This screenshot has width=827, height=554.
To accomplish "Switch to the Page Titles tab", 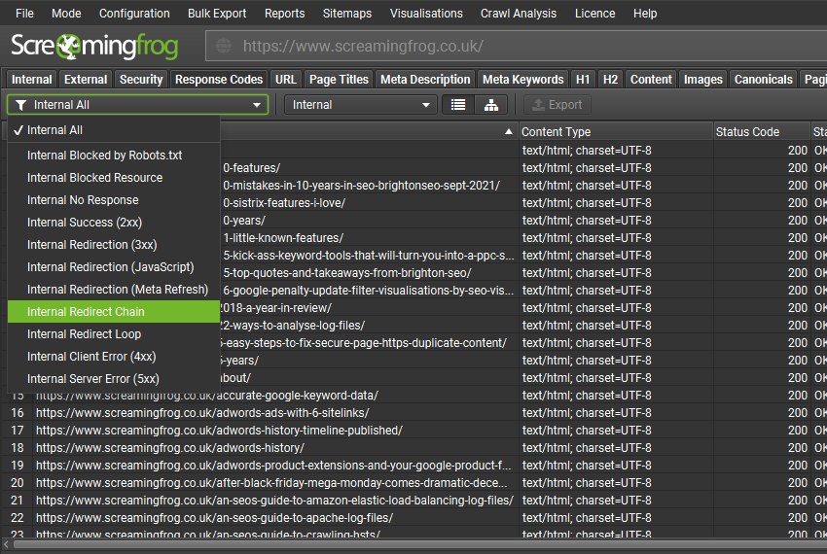I will point(339,79).
